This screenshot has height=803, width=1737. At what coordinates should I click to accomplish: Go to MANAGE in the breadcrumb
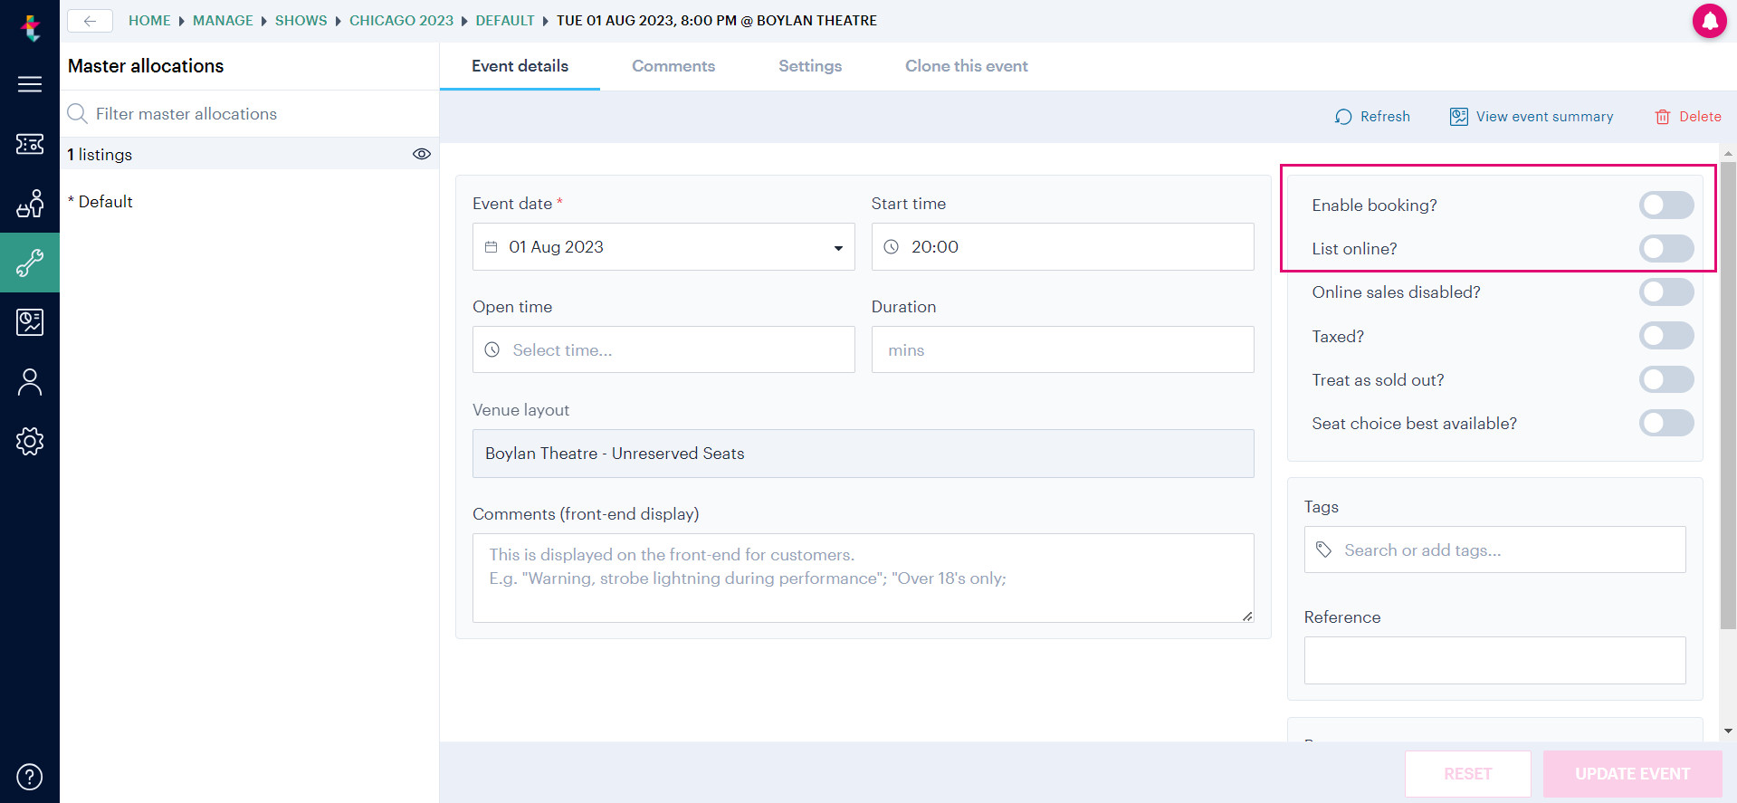223,21
